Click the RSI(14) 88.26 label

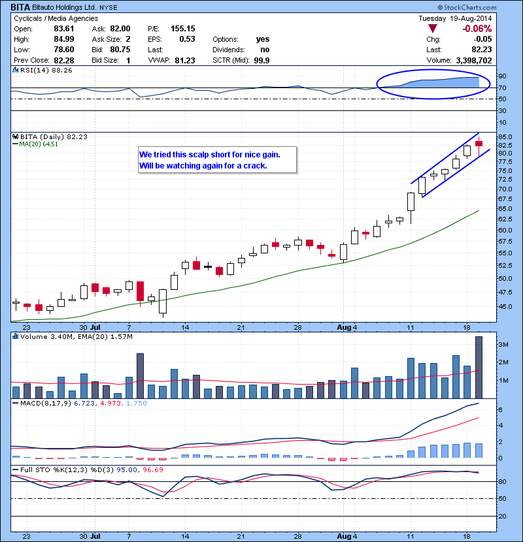pos(46,70)
